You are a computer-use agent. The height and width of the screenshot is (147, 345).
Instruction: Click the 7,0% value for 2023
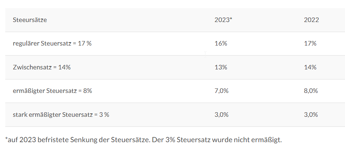click(x=222, y=91)
